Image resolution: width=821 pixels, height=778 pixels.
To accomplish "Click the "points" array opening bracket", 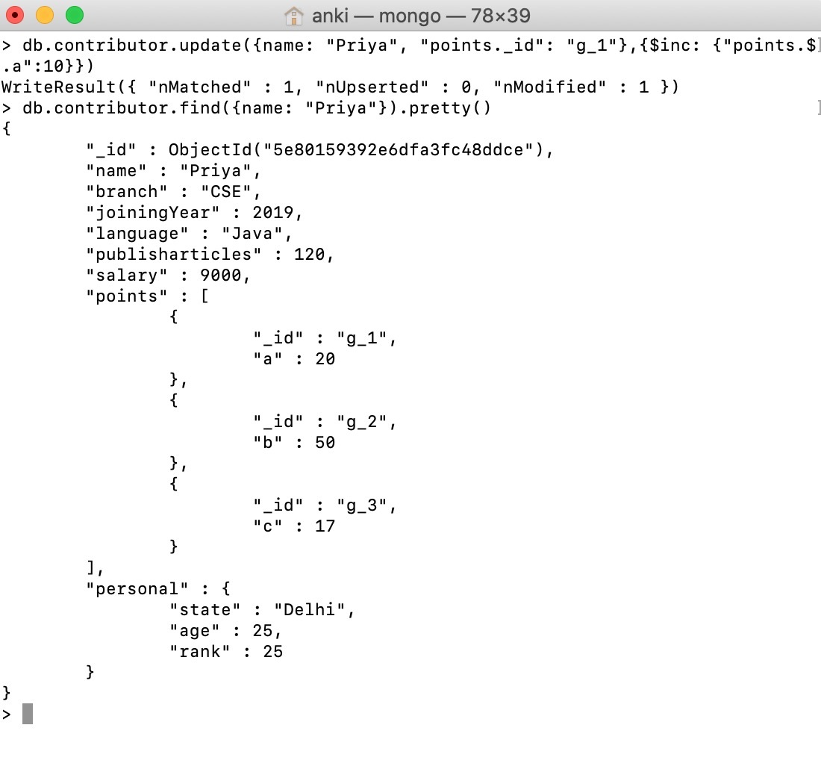I will point(205,296).
